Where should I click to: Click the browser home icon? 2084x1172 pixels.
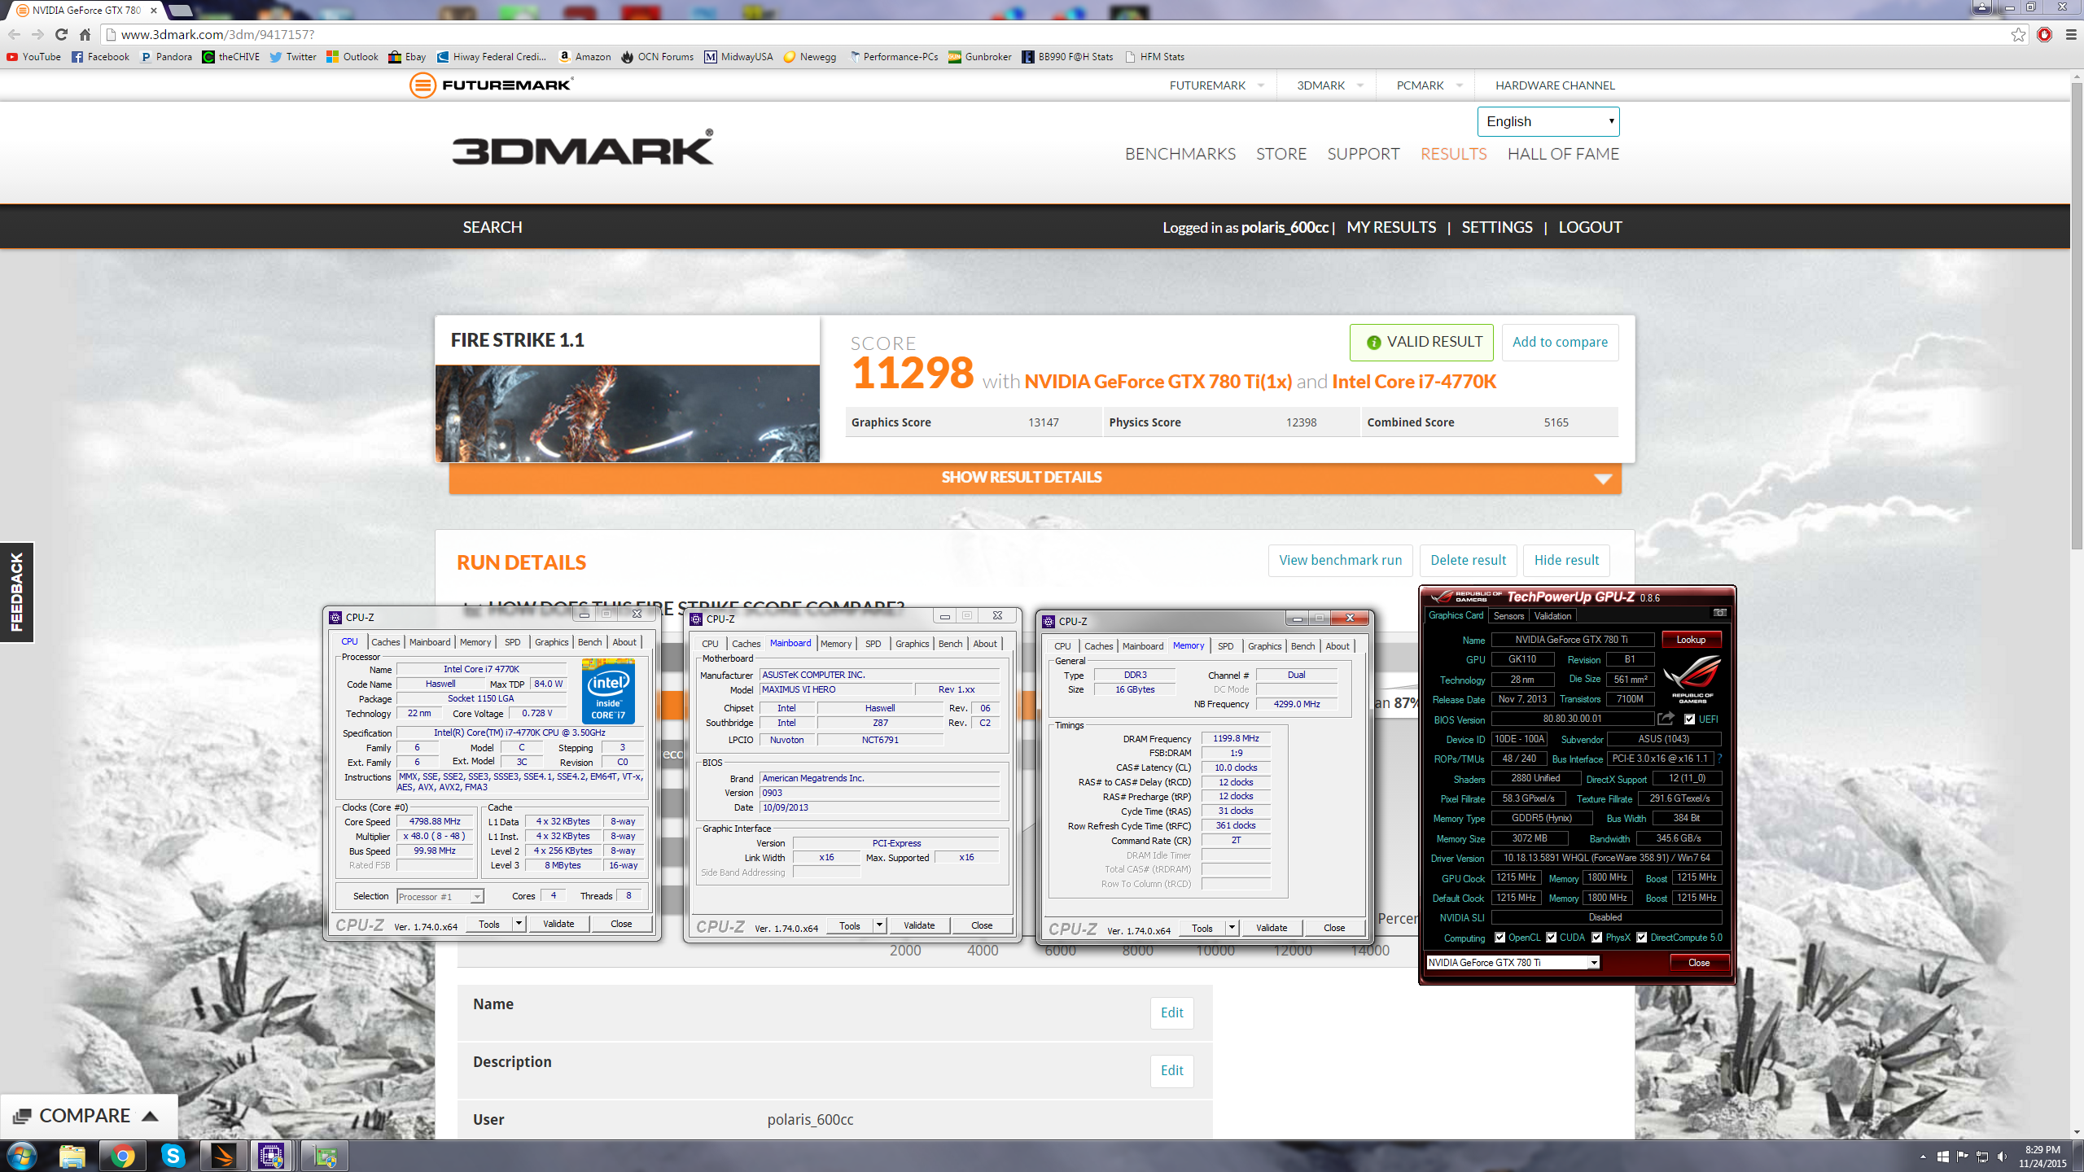tap(85, 34)
